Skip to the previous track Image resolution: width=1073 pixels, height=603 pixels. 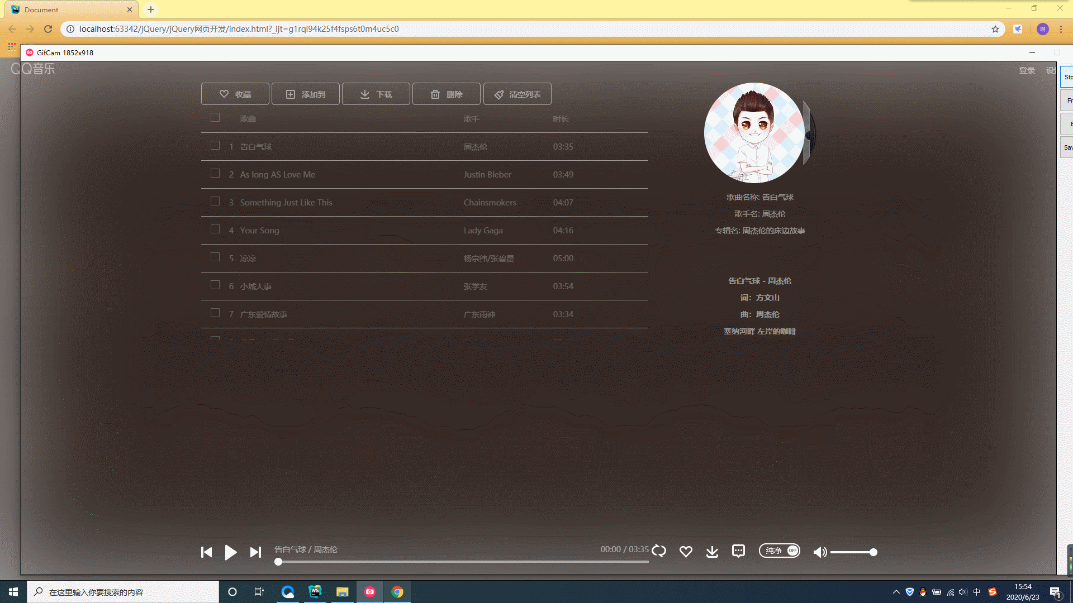tap(206, 552)
